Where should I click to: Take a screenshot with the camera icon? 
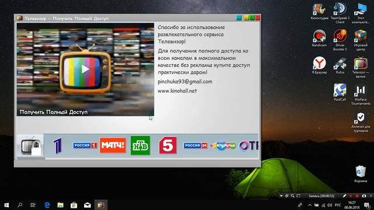point(364,196)
